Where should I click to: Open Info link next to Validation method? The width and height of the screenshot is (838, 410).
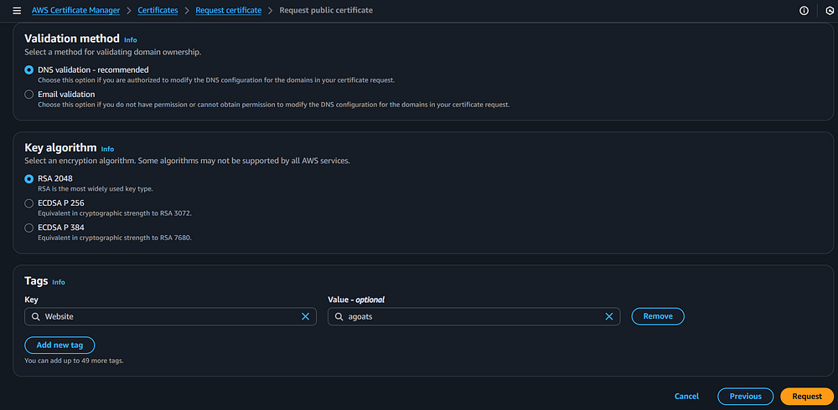pos(130,40)
